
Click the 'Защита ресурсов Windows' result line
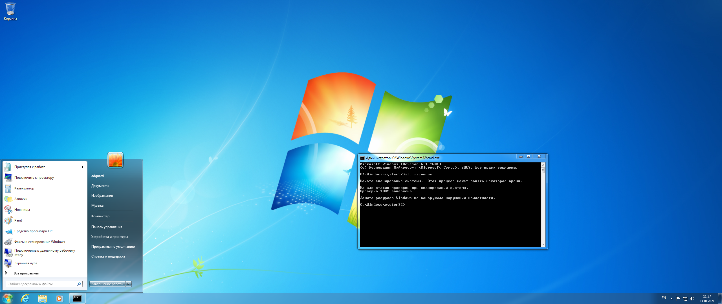coord(428,198)
